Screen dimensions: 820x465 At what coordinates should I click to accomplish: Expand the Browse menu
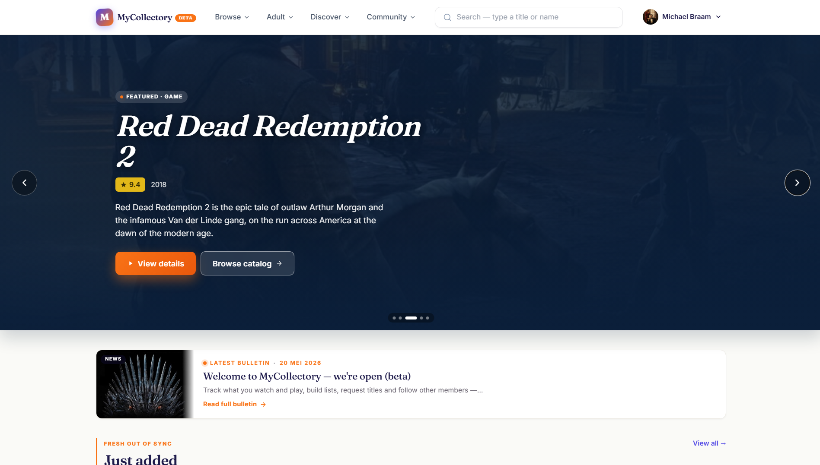(232, 17)
